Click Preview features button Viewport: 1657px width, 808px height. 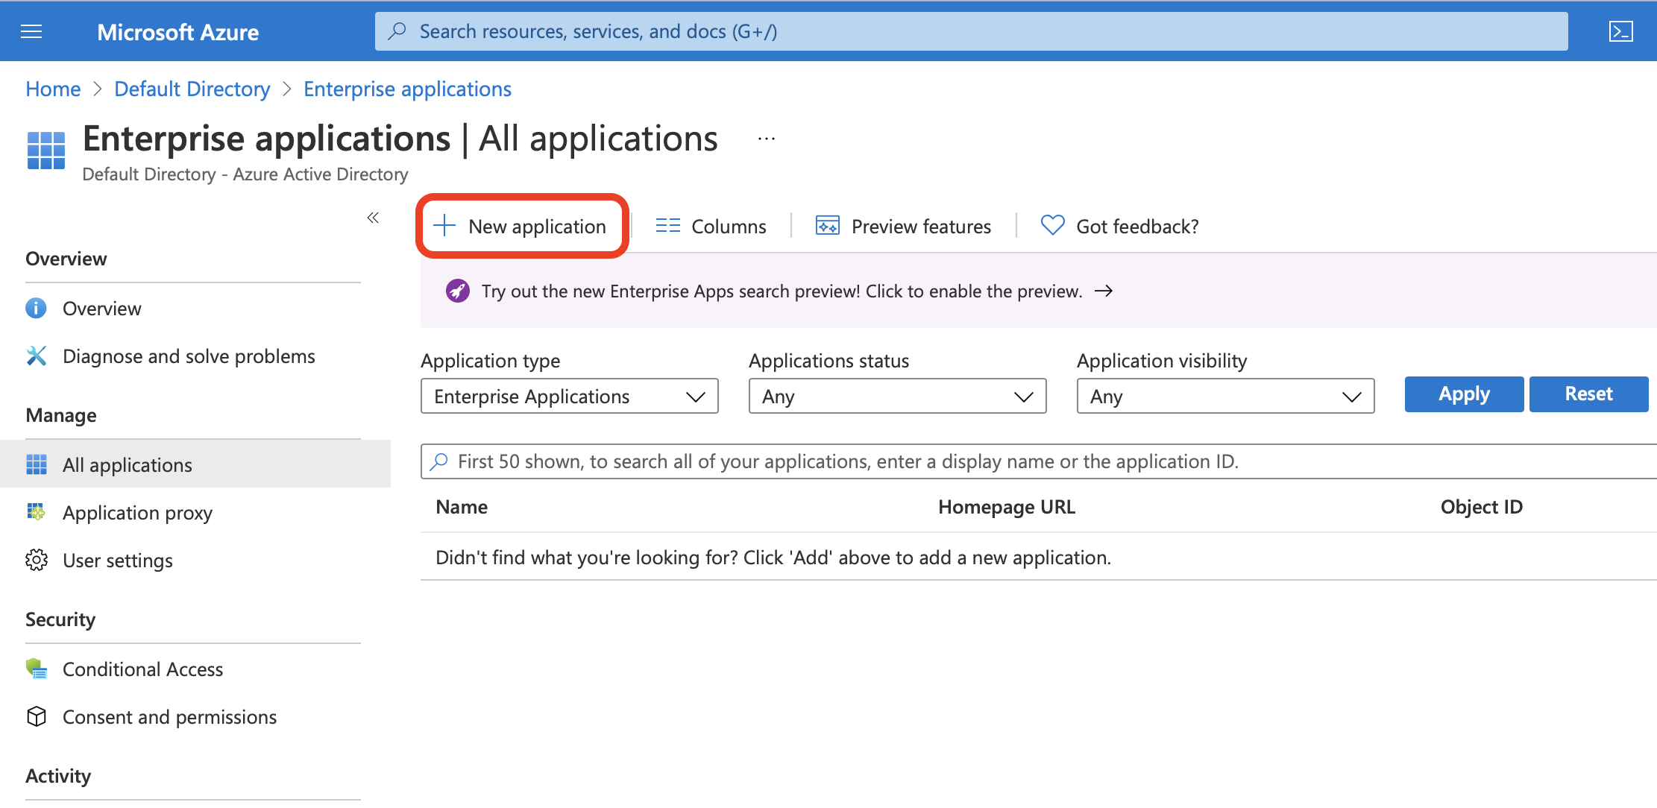(903, 226)
